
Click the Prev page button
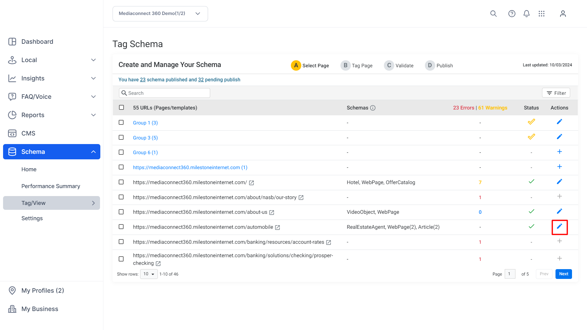click(544, 274)
